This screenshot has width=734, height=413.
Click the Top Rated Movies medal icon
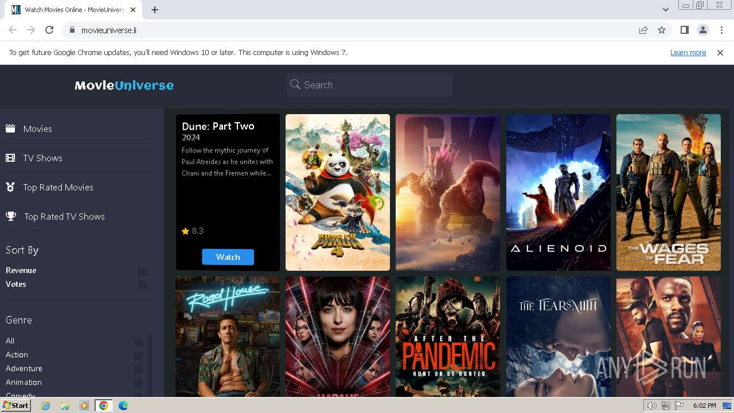click(10, 187)
